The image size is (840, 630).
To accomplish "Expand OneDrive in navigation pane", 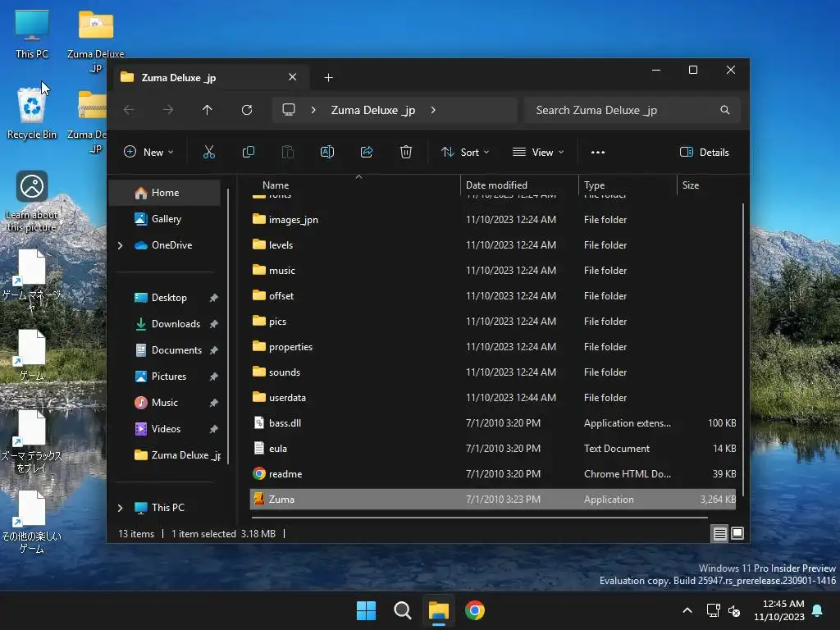I will [x=120, y=245].
